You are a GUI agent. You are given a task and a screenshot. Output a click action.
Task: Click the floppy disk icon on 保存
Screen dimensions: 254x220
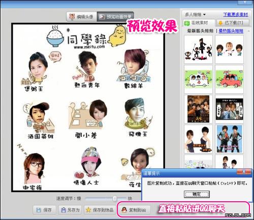39,210
